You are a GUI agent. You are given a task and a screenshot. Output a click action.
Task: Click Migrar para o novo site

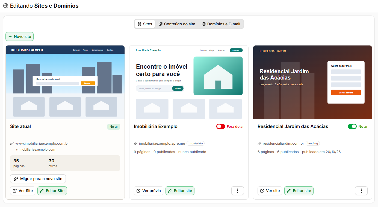tap(38, 179)
